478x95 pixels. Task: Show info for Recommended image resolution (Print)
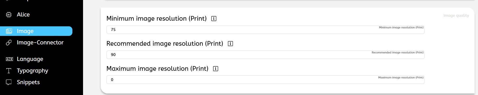point(230,44)
